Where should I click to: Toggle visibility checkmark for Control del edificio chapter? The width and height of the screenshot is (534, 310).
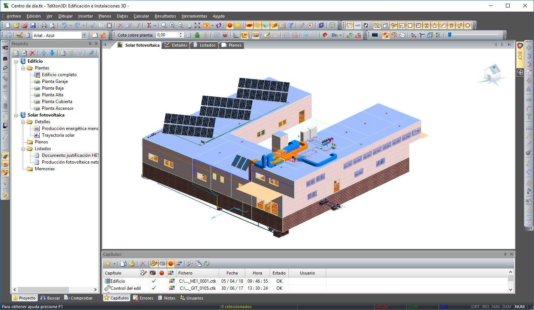[x=154, y=288]
